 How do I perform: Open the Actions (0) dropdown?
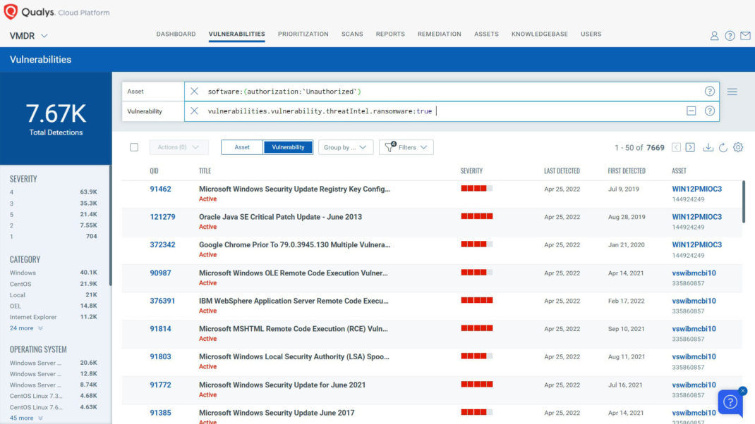coord(179,147)
